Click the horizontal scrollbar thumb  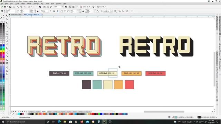pos(164,112)
